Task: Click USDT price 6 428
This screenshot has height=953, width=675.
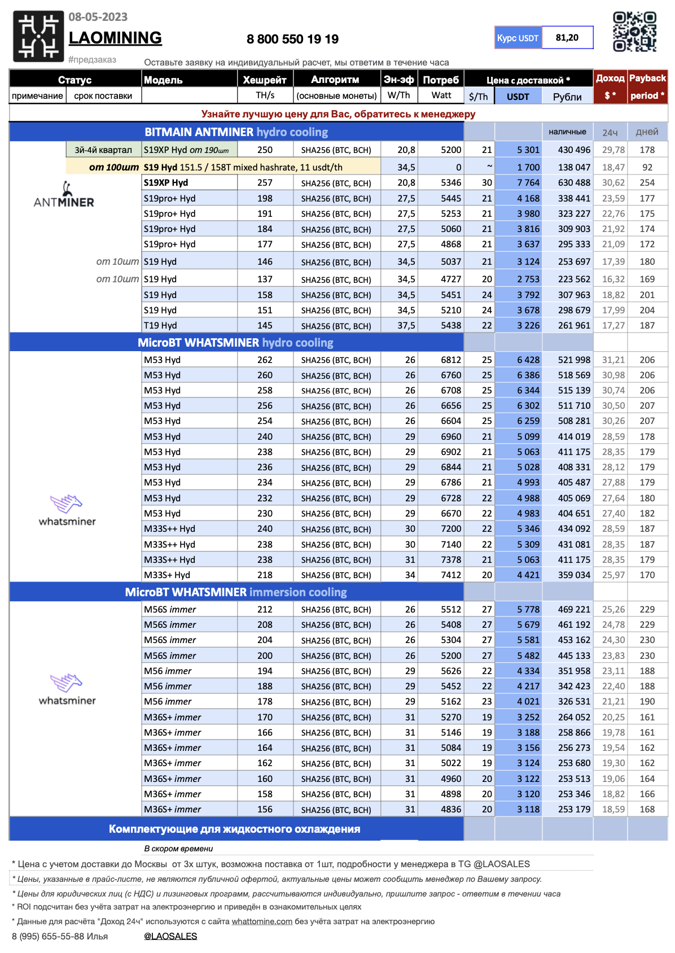Action: click(518, 360)
